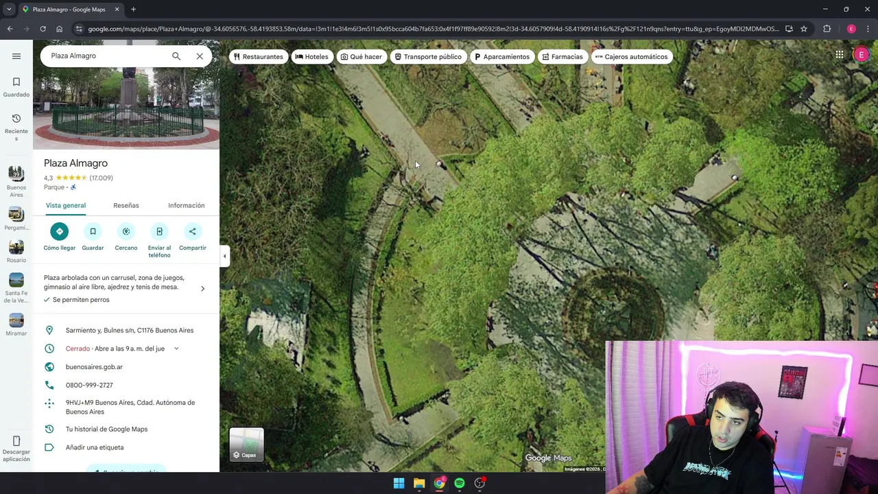Switch to the Información tab
The height and width of the screenshot is (494, 878).
tap(187, 205)
